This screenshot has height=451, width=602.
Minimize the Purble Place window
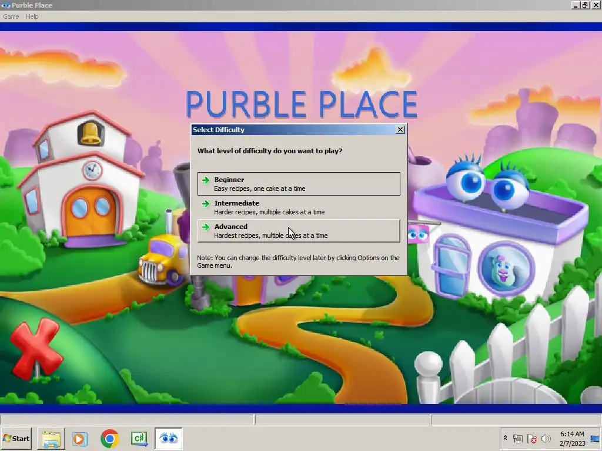tap(576, 5)
